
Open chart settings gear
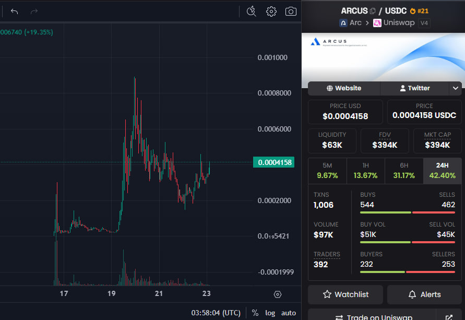pos(271,11)
